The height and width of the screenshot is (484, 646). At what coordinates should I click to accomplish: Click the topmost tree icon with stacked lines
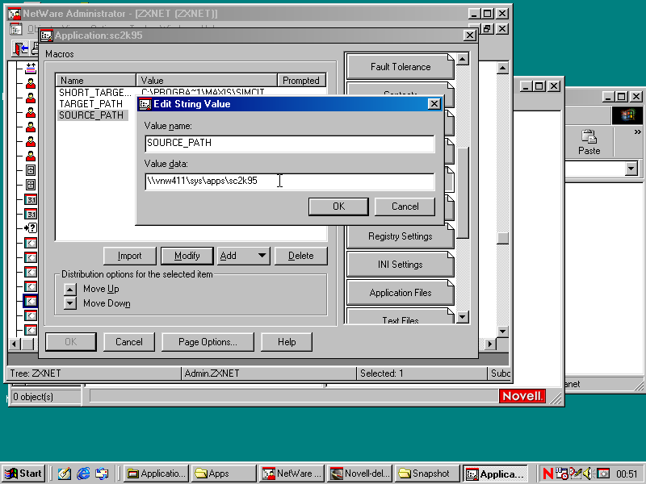pos(31,69)
